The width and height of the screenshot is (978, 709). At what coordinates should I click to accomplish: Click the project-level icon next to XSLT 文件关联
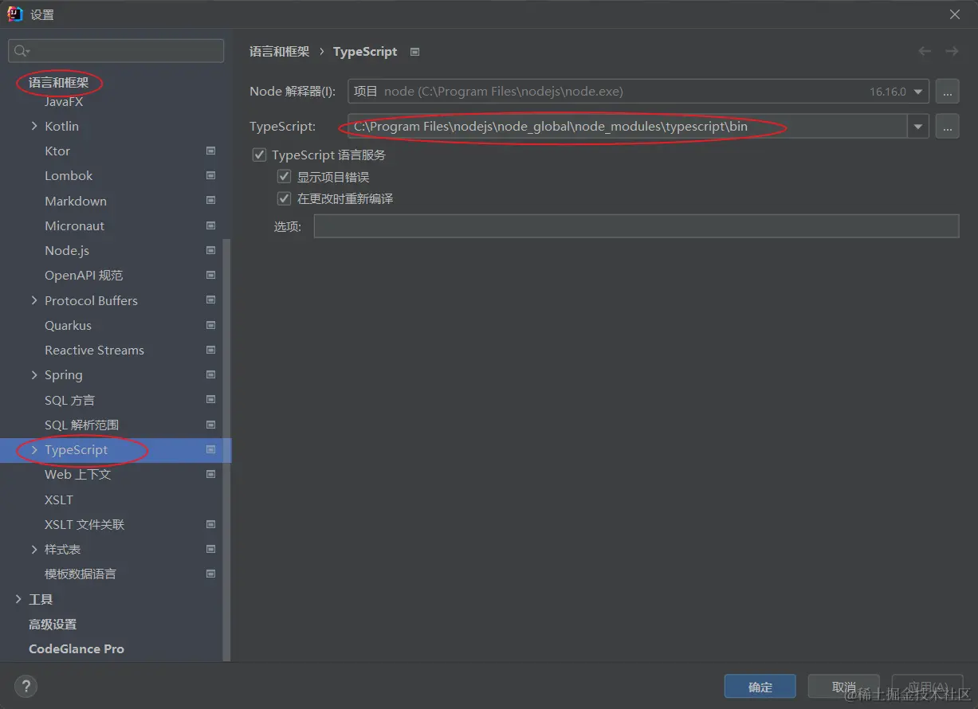[x=211, y=524]
